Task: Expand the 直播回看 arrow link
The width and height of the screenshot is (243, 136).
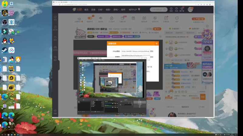Action: coord(194,28)
